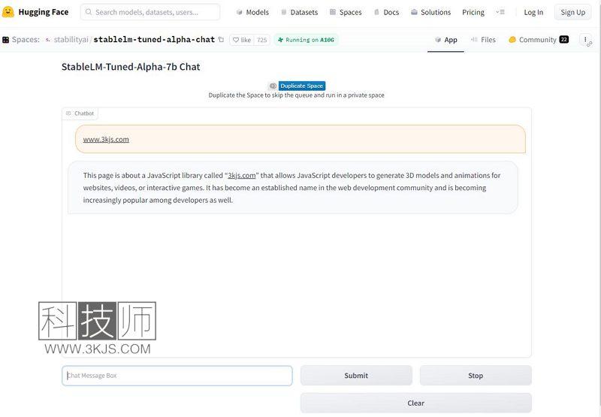
Task: Click the Community count badge 22
Action: (x=564, y=40)
